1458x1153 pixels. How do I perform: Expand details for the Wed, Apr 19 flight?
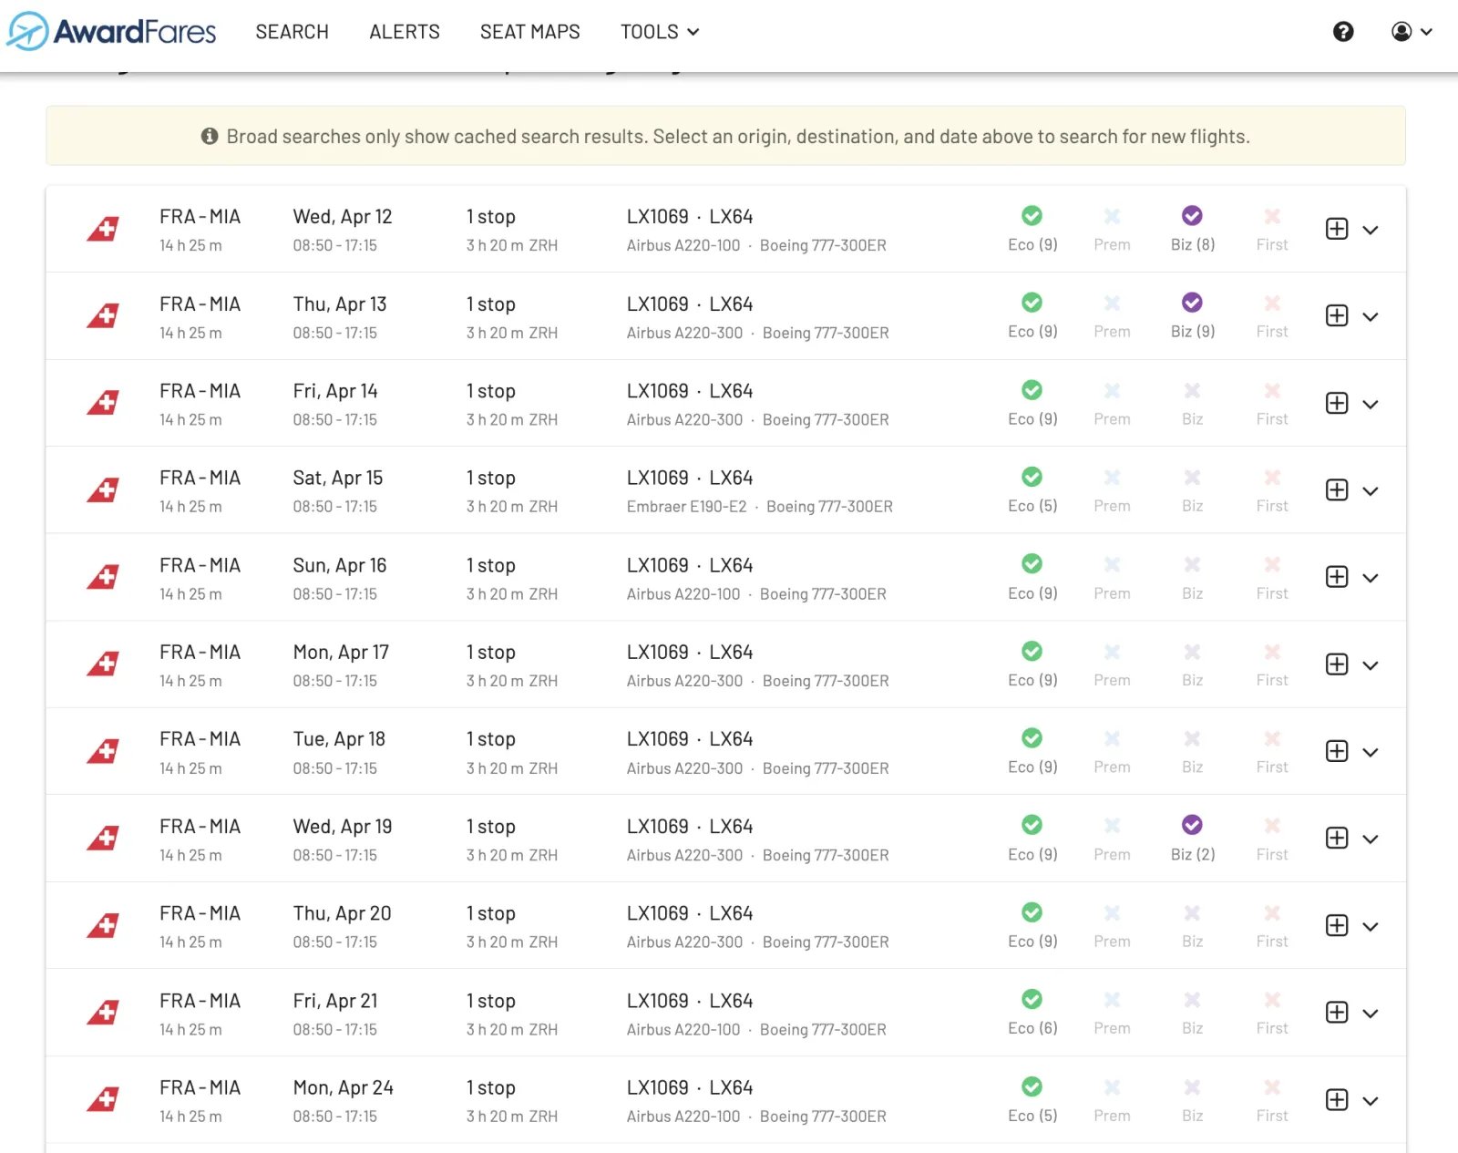[x=1371, y=839]
